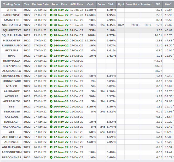The image size is (174, 162).
Task: Click the clock icon in the JHRML row
Action: pyautogui.click(x=51, y=10)
